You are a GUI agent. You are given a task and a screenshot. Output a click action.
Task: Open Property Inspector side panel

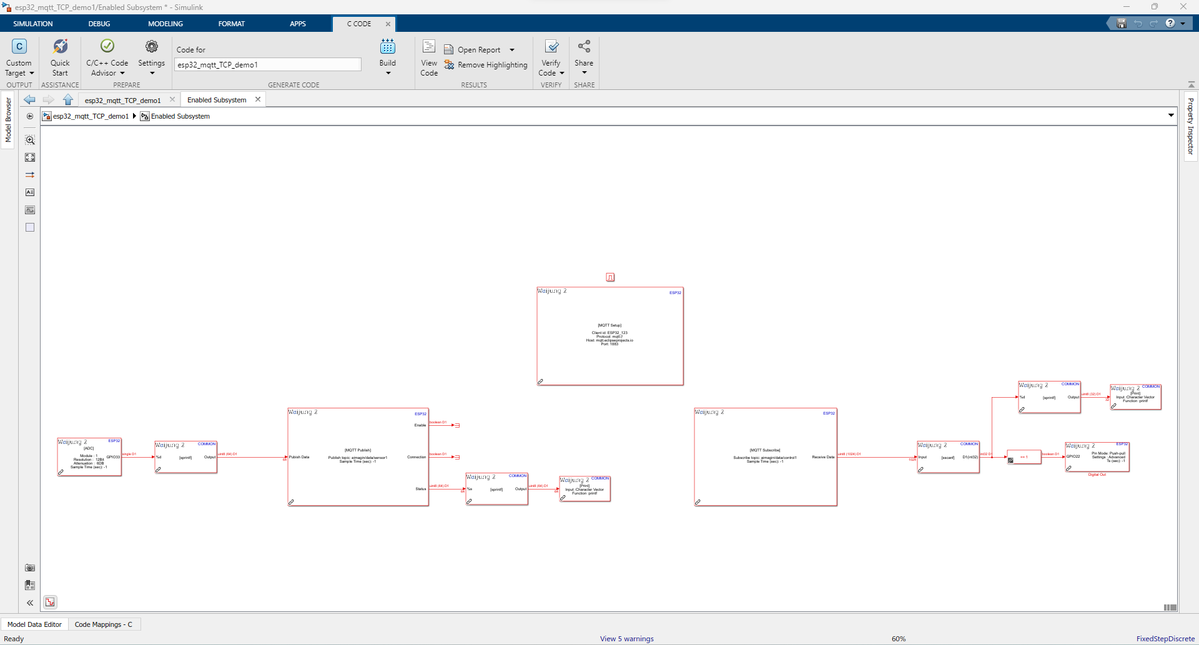[1190, 126]
